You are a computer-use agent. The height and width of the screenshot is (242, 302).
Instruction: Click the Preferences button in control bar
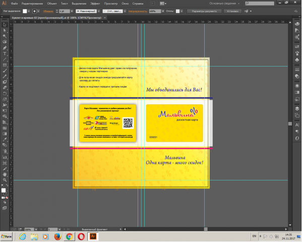click(232, 11)
